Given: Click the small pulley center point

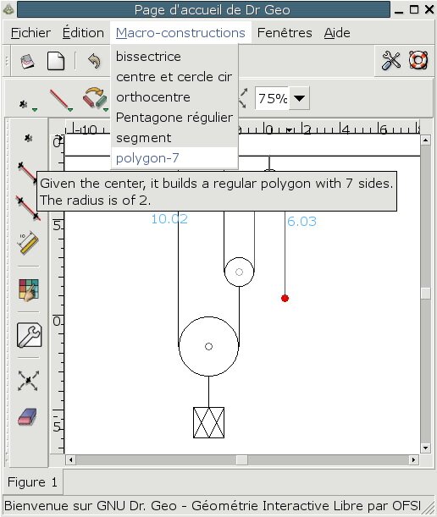Looking at the screenshot, I should (240, 272).
